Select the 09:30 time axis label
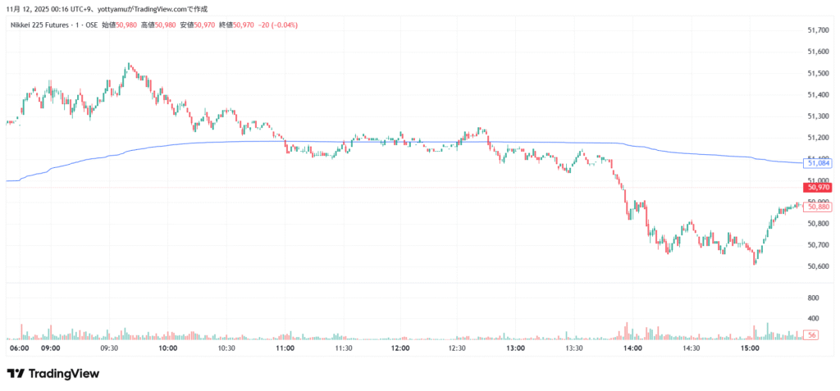 tap(109, 348)
